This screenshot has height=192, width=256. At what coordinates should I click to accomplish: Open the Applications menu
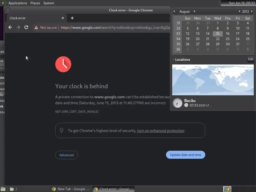(x=18, y=3)
